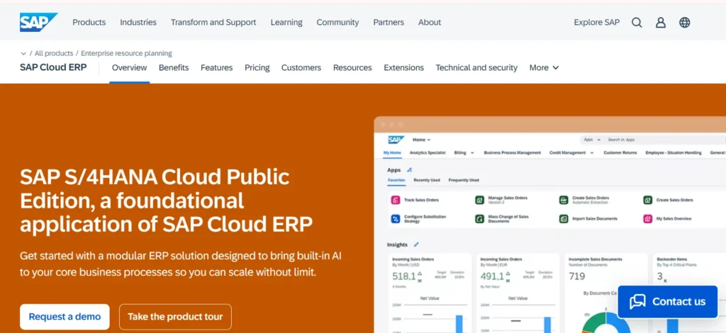Screen dimensions: 726x333
Task: Open the Apps dropdown in preview search
Action: pyautogui.click(x=592, y=140)
